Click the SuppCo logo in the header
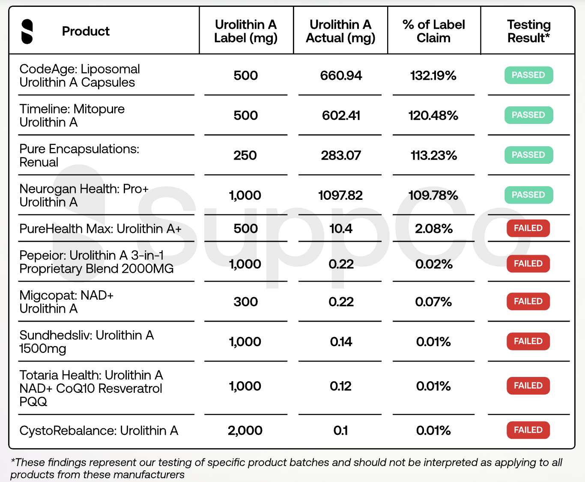The image size is (585, 482). tap(27, 32)
